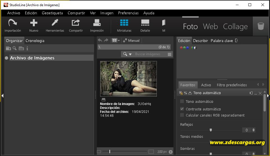Viewport: 270px width, 156px height.
Task: Click the info icon in Organizar panel
Action: coord(27,48)
